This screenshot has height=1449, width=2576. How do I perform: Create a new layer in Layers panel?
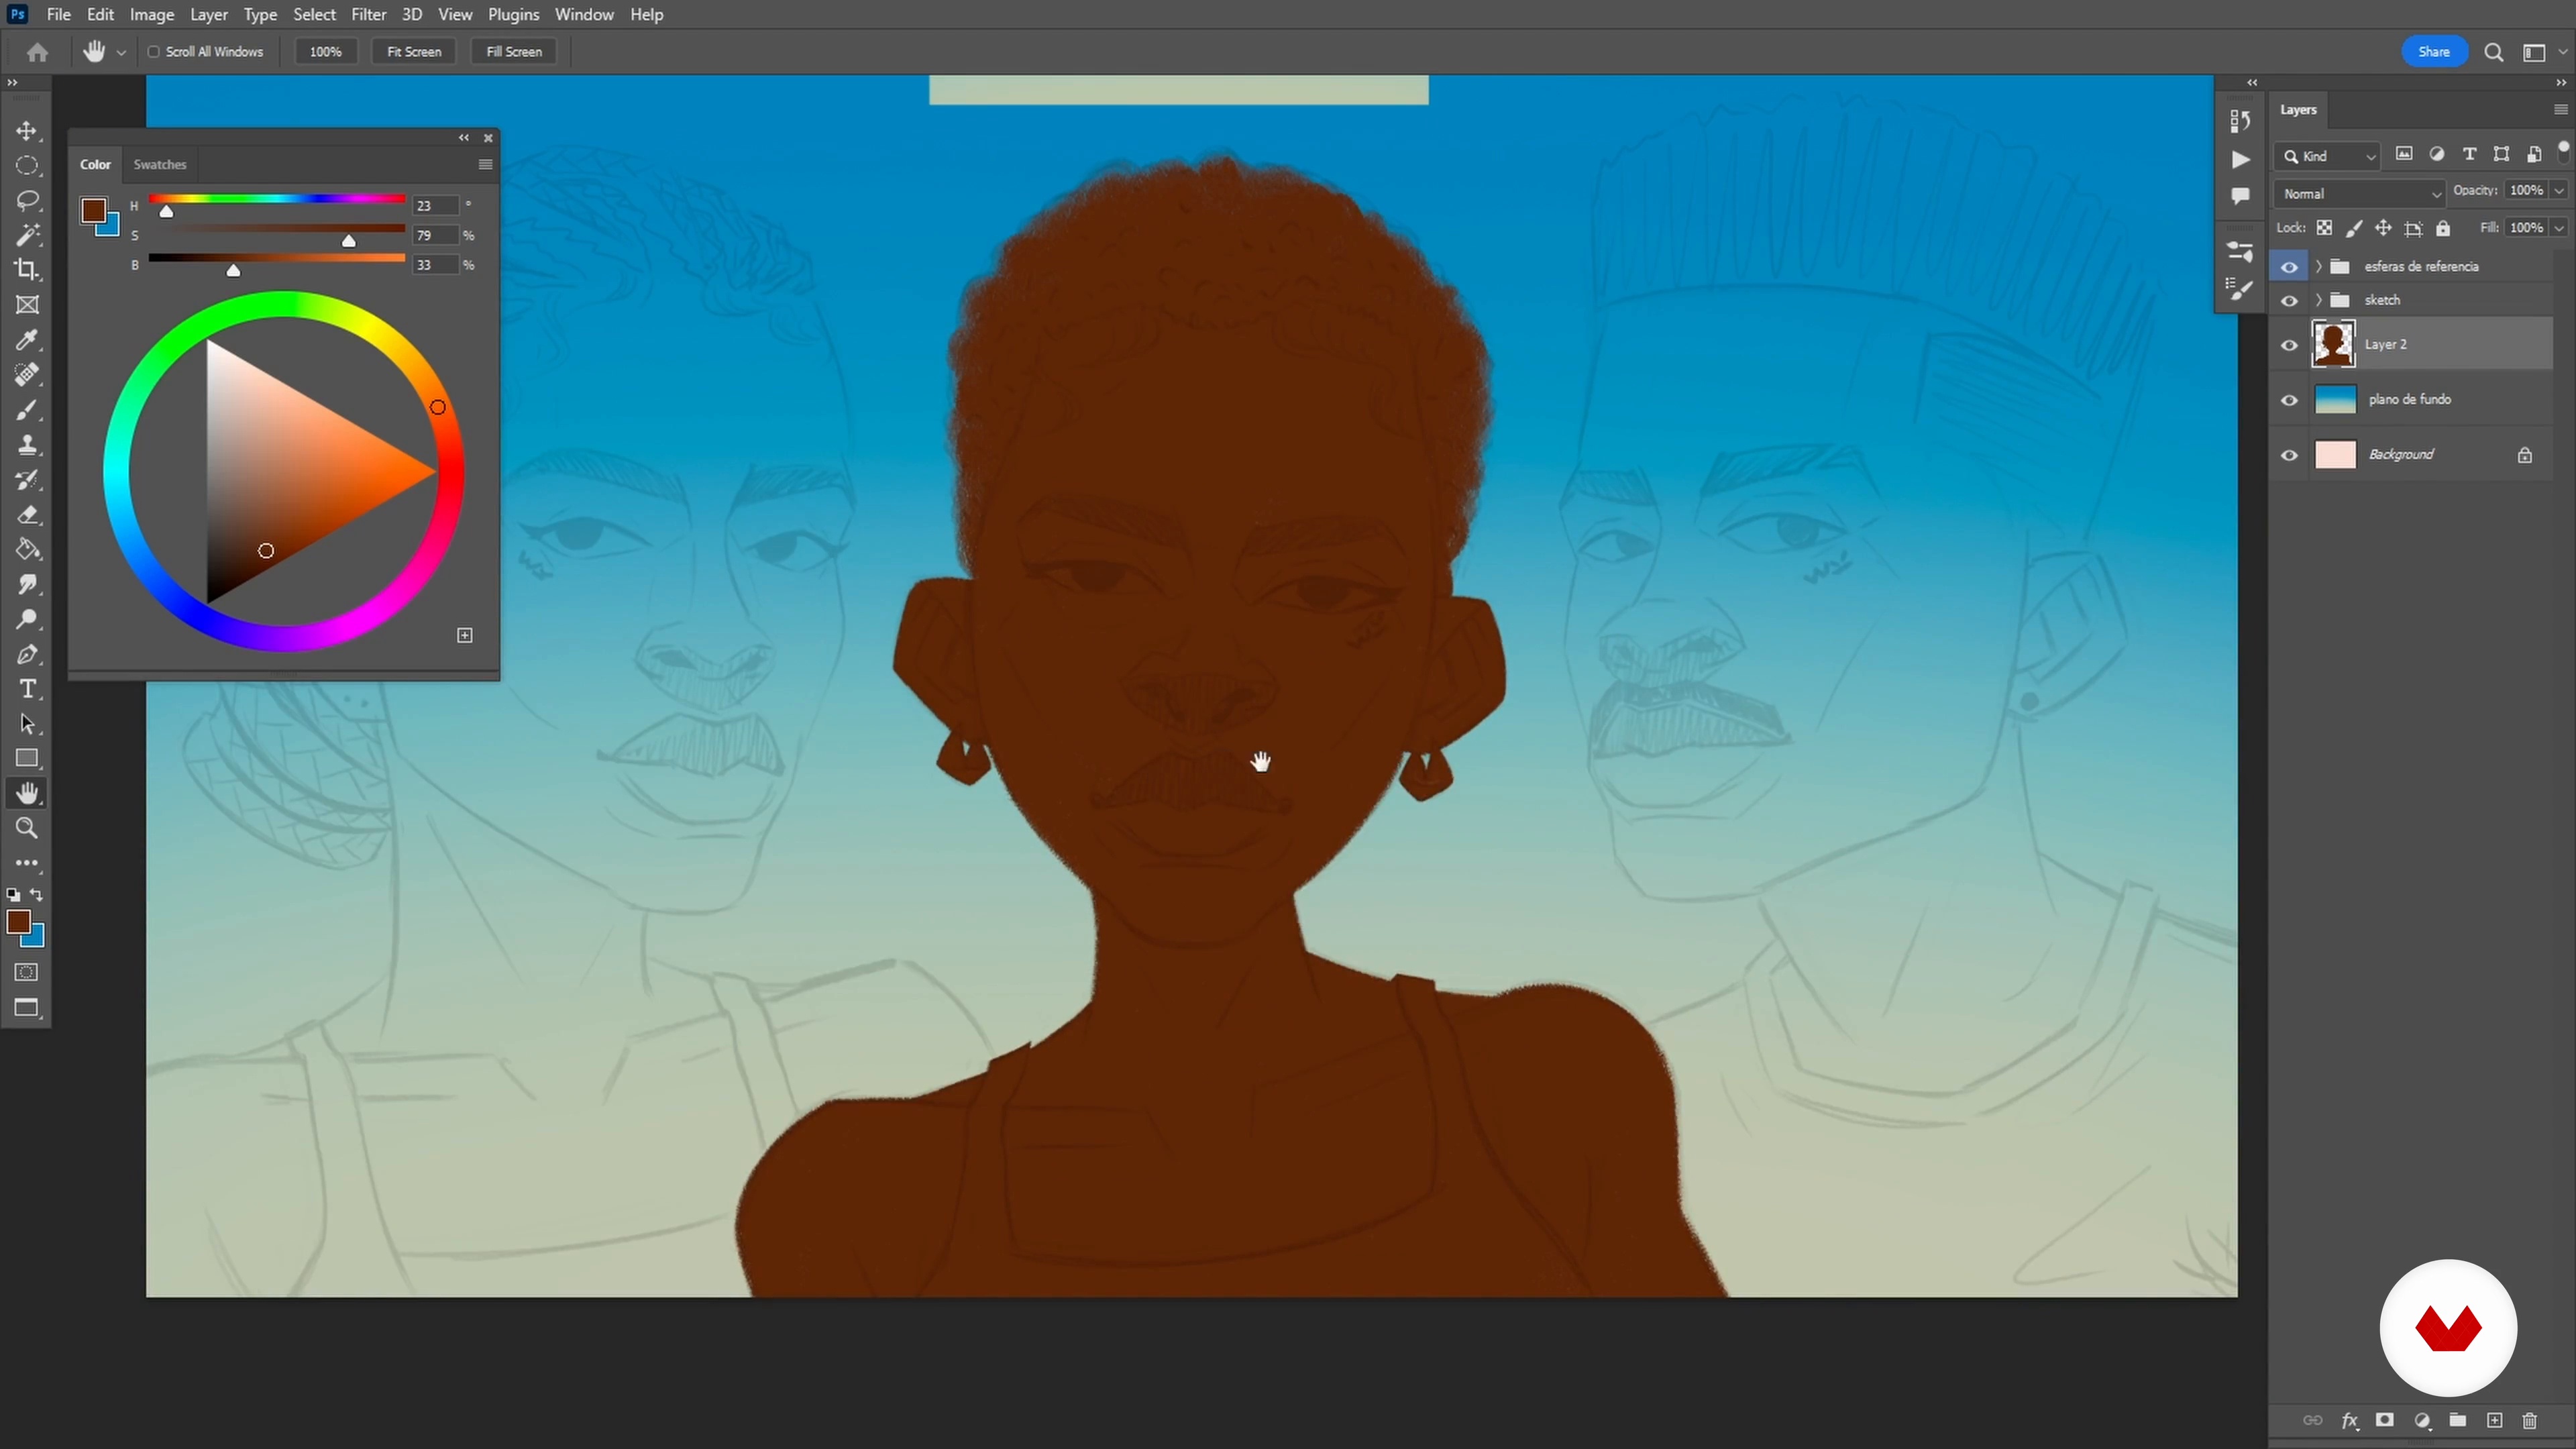pyautogui.click(x=2494, y=1421)
